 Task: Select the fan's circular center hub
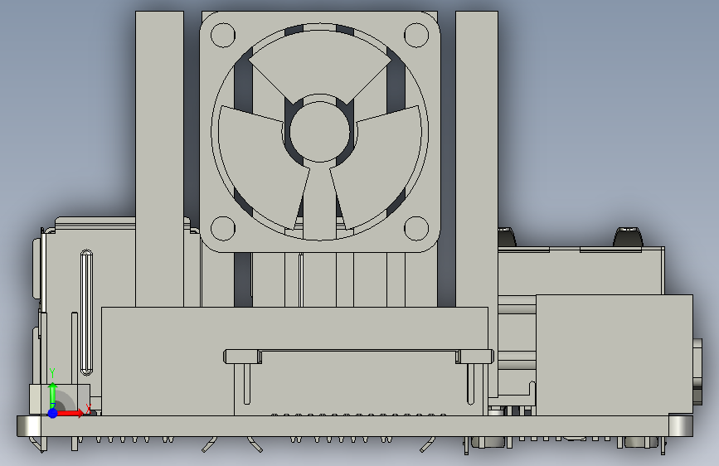coord(319,131)
